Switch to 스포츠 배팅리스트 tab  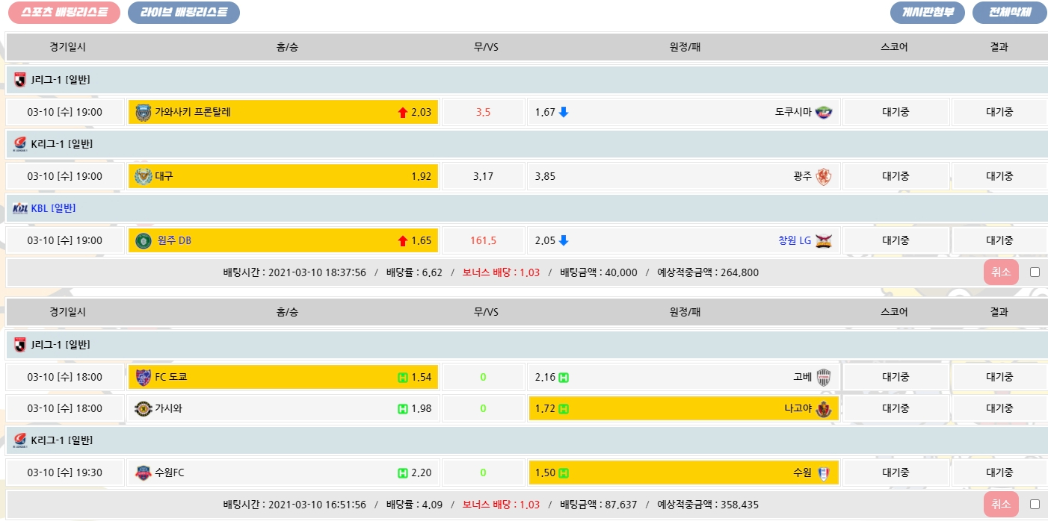[x=64, y=13]
